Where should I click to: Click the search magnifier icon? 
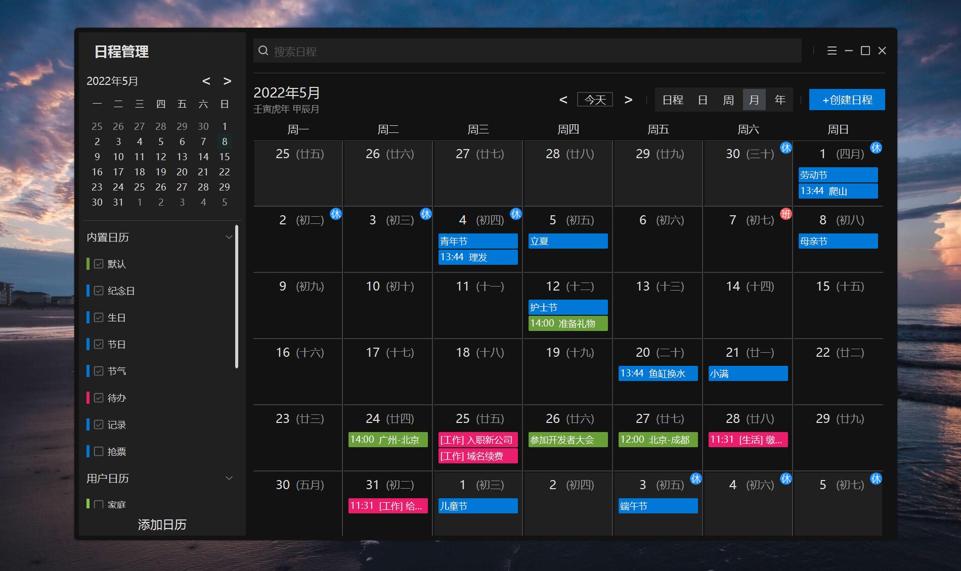coord(263,51)
